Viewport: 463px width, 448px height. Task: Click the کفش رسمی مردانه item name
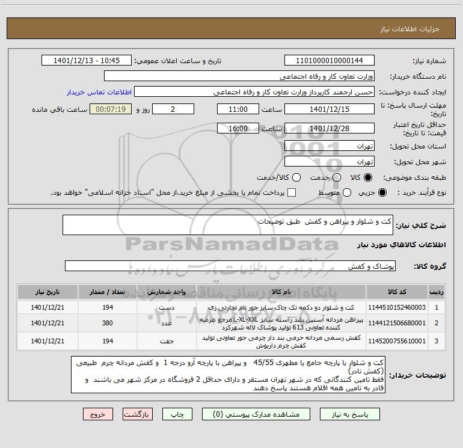281,342
